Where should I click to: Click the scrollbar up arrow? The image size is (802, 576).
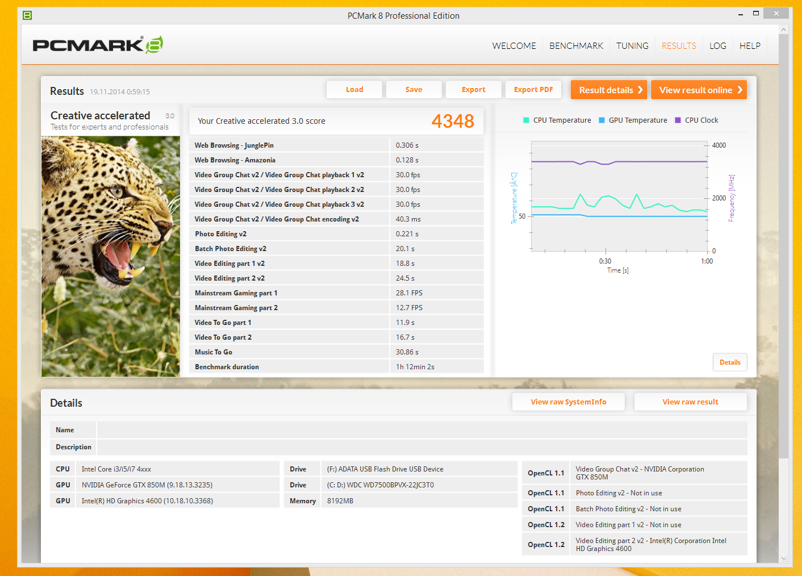pos(783,29)
